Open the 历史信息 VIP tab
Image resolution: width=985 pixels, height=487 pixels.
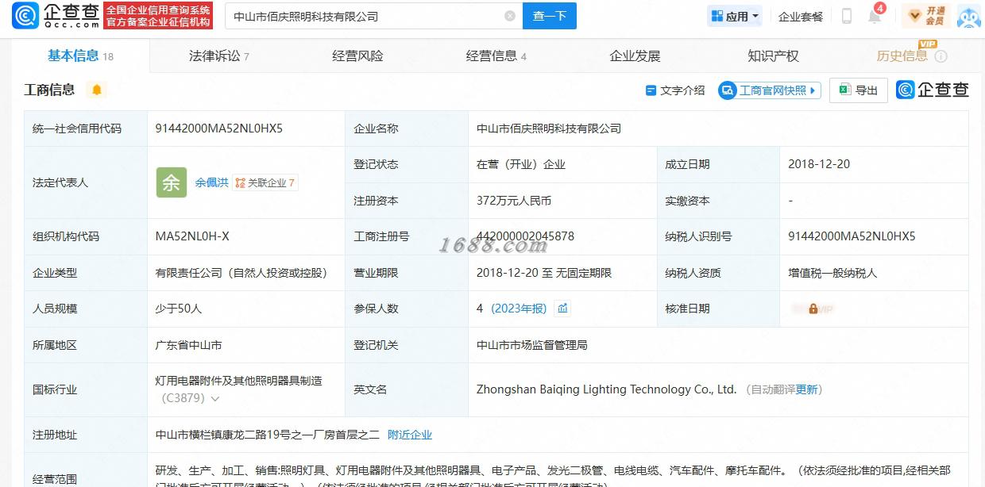tap(902, 56)
